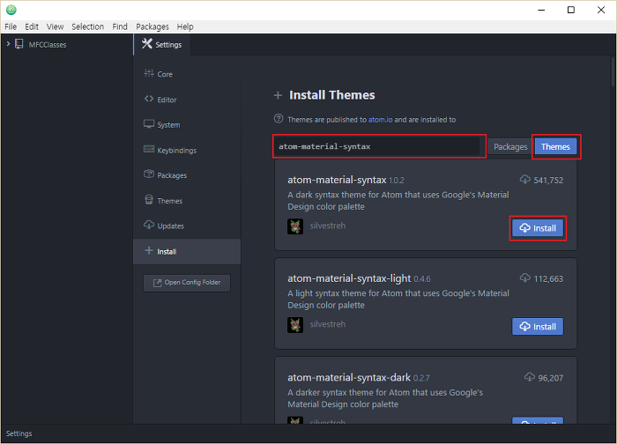Screen dimensions: 617x444
Task: Open the Help menu
Action: coord(185,26)
